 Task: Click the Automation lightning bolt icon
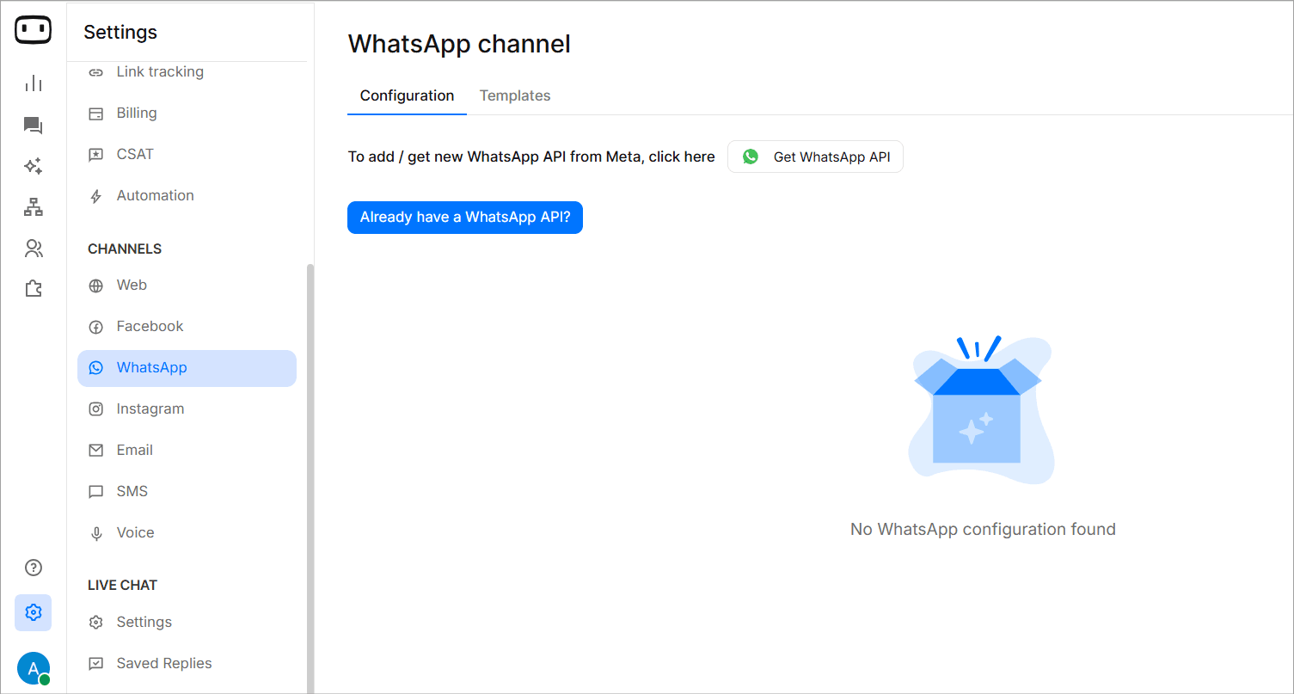[96, 196]
